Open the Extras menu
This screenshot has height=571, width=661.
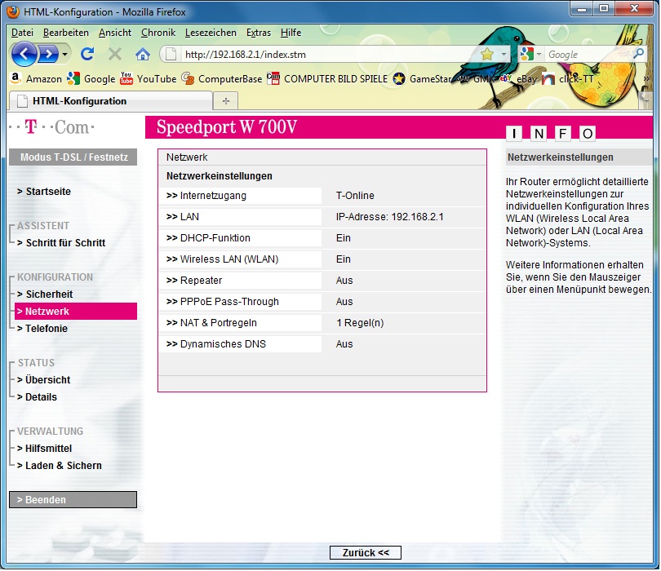pos(259,33)
